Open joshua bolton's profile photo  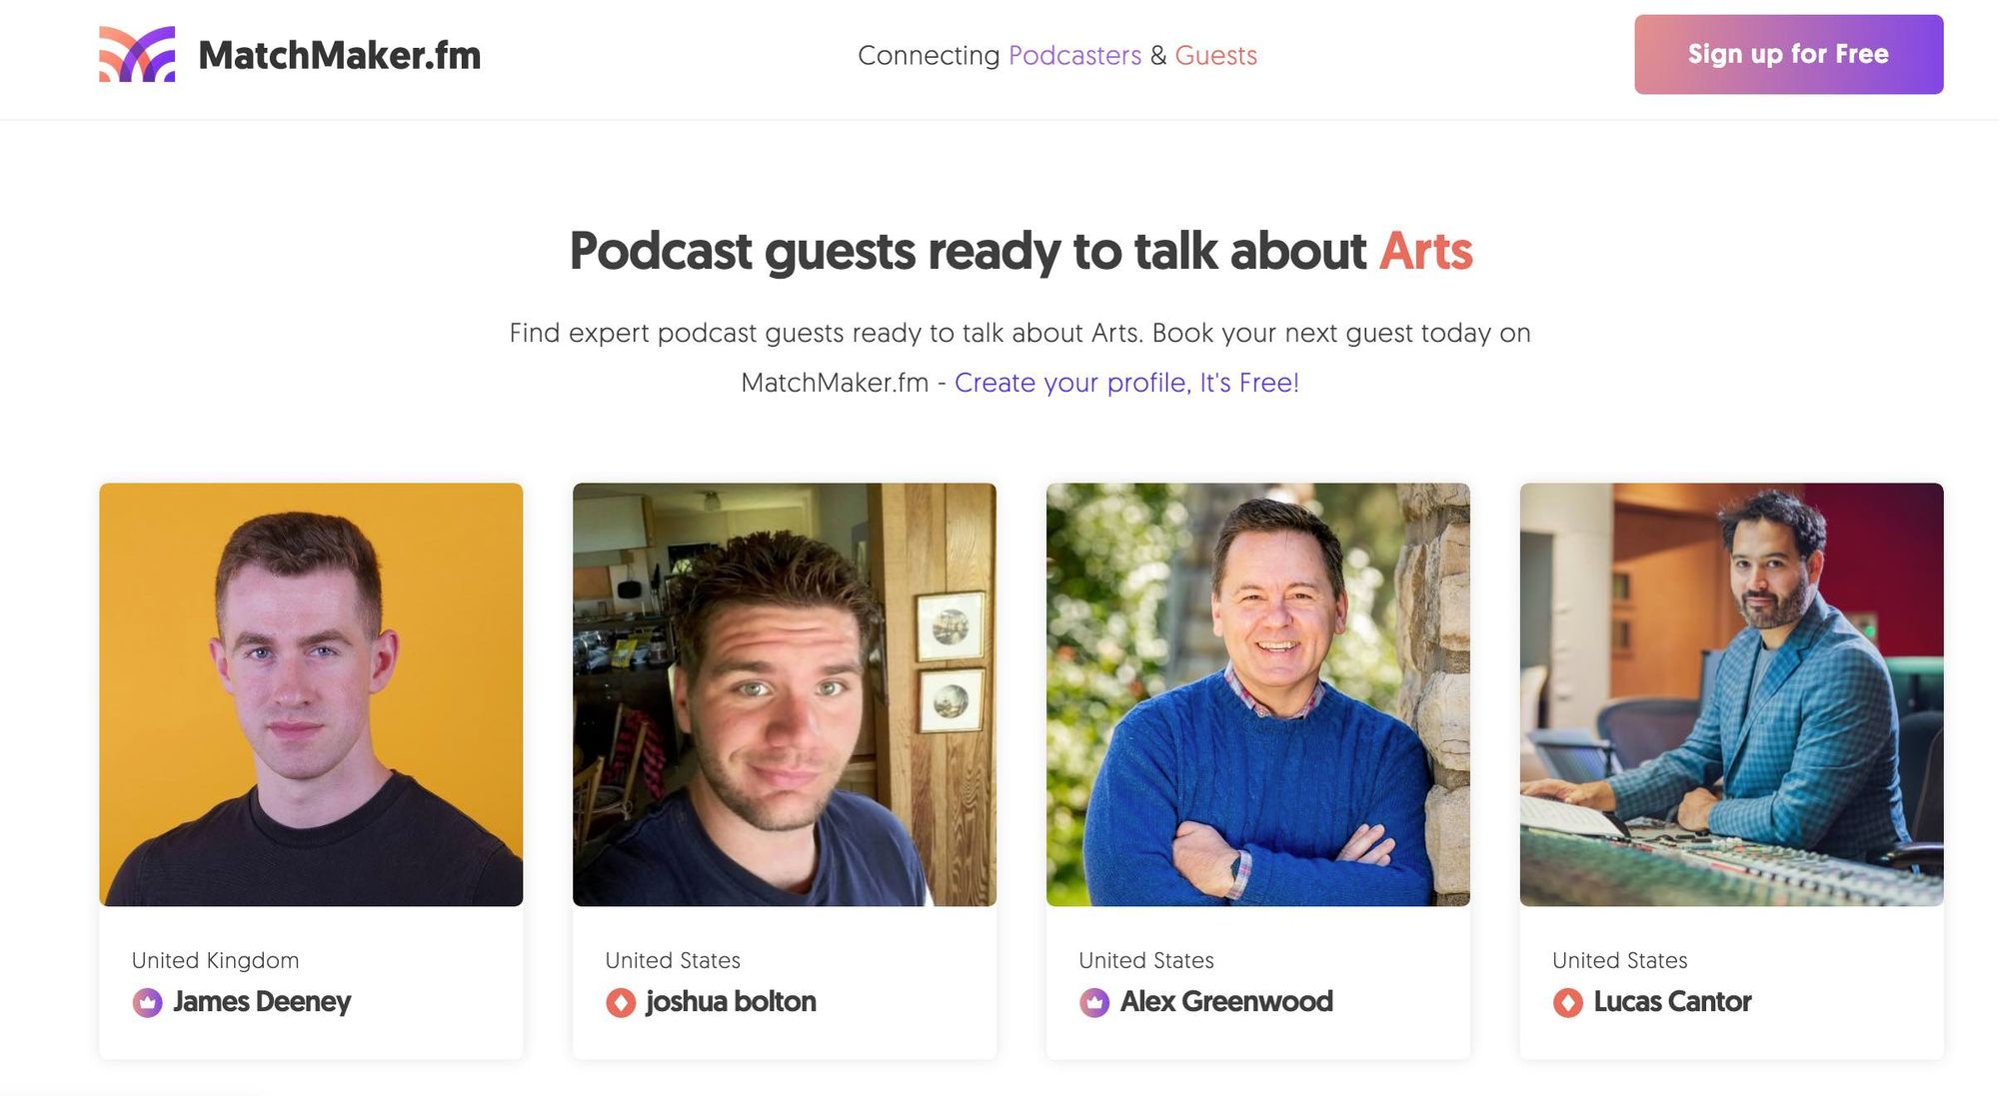785,694
